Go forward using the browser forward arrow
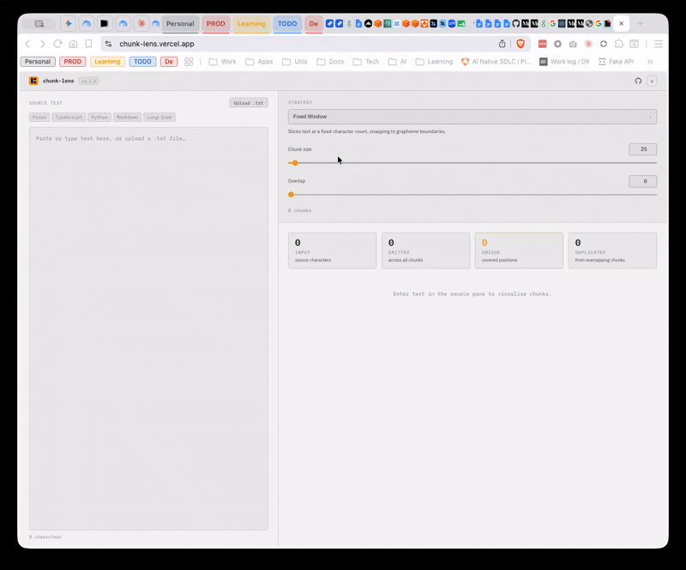Screen dimensions: 686x570 42,44
